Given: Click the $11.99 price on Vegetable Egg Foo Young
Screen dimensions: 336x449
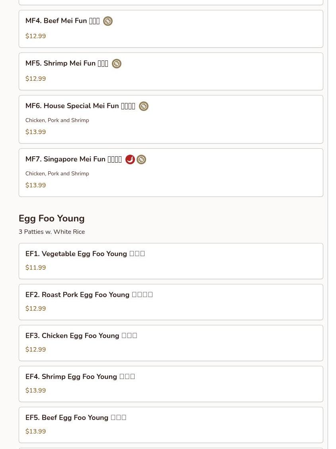Looking at the screenshot, I should click(x=35, y=268).
